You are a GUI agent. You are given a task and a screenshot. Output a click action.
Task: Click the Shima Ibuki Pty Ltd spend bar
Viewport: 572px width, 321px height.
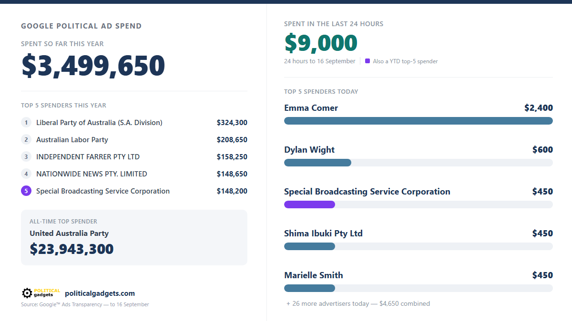tap(309, 246)
